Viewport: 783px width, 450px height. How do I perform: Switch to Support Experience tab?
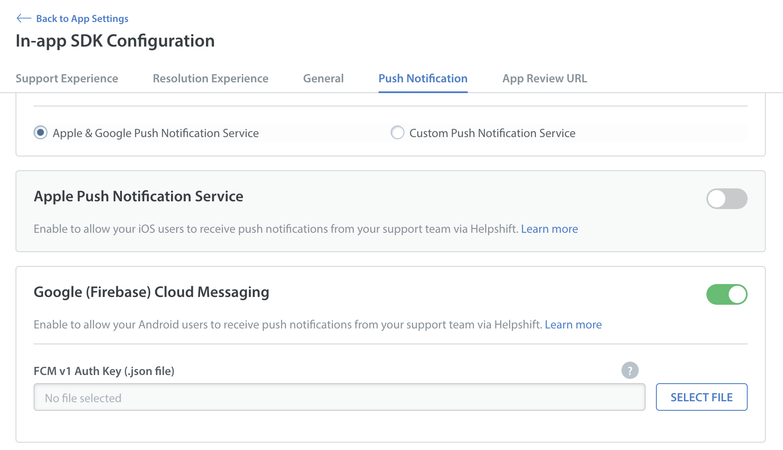coord(67,78)
